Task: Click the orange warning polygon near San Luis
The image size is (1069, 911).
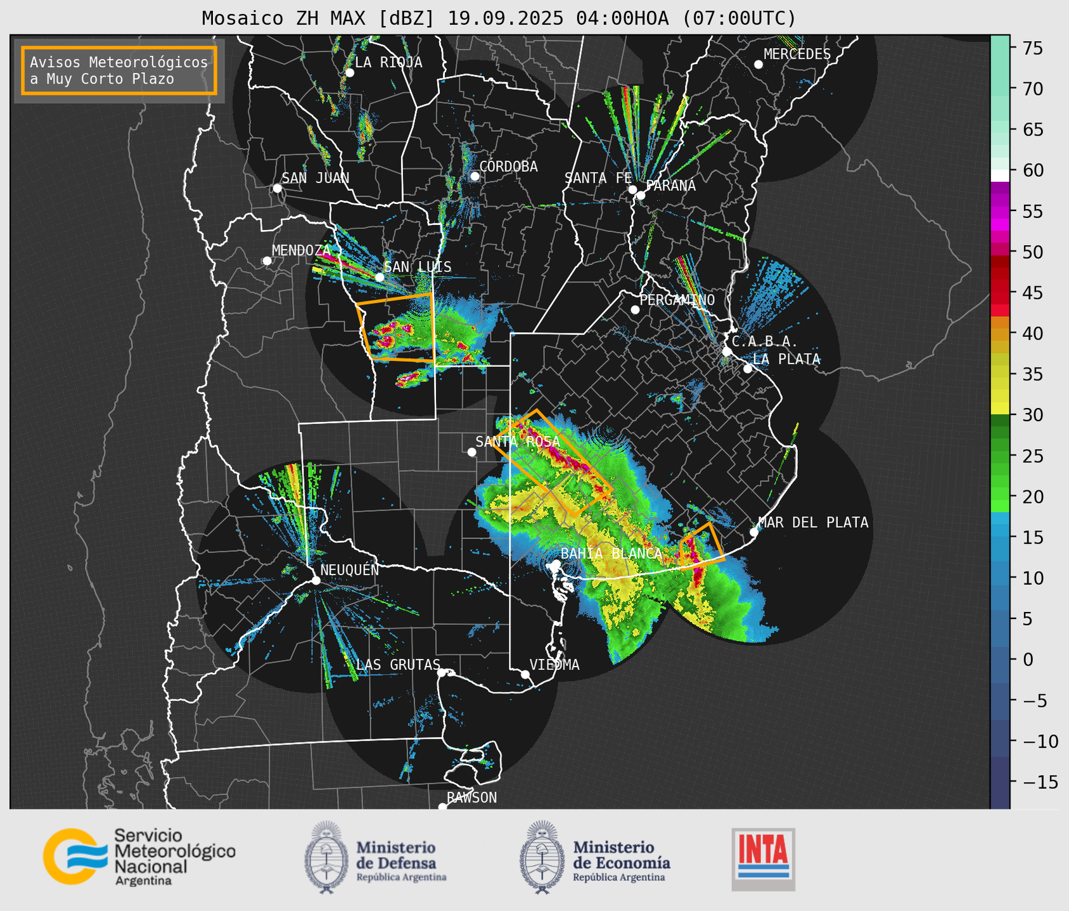Action: pos(396,328)
